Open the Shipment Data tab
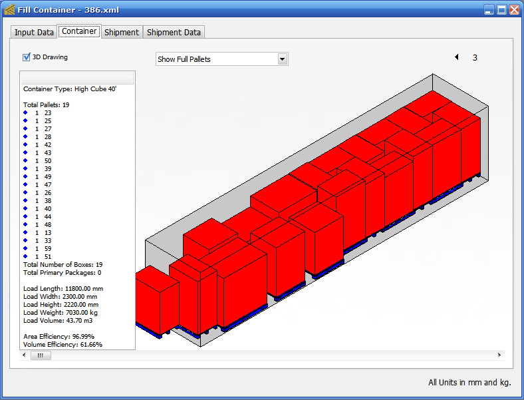Viewport: 524px width, 400px height. (x=174, y=33)
